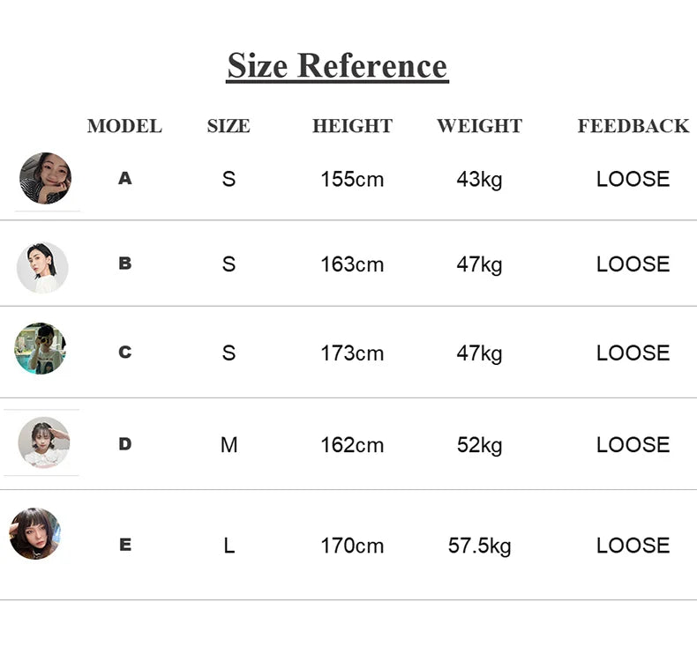Click the 173cm height value
697x661 pixels.
(x=352, y=353)
